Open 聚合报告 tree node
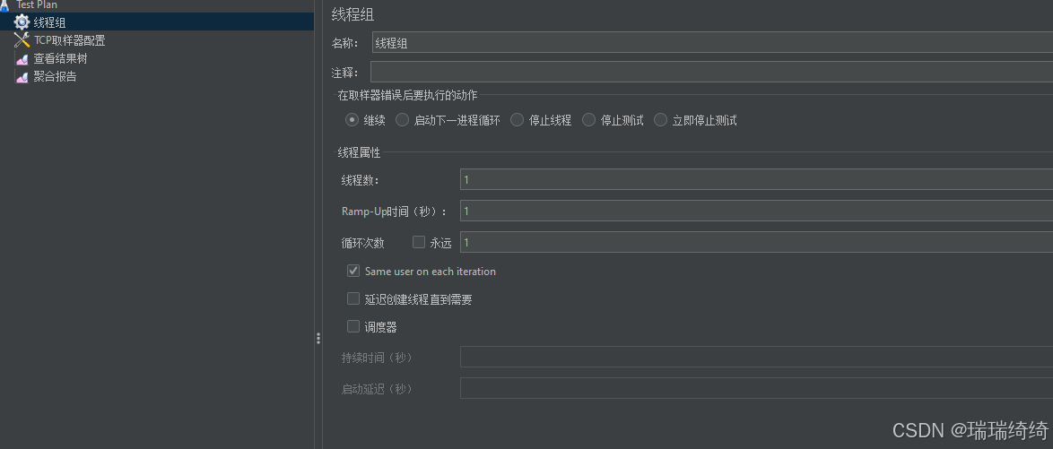The height and width of the screenshot is (449, 1053). pos(55,77)
